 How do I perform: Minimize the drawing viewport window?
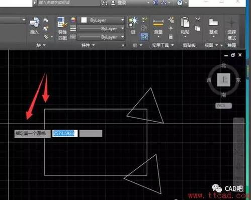click(x=226, y=55)
